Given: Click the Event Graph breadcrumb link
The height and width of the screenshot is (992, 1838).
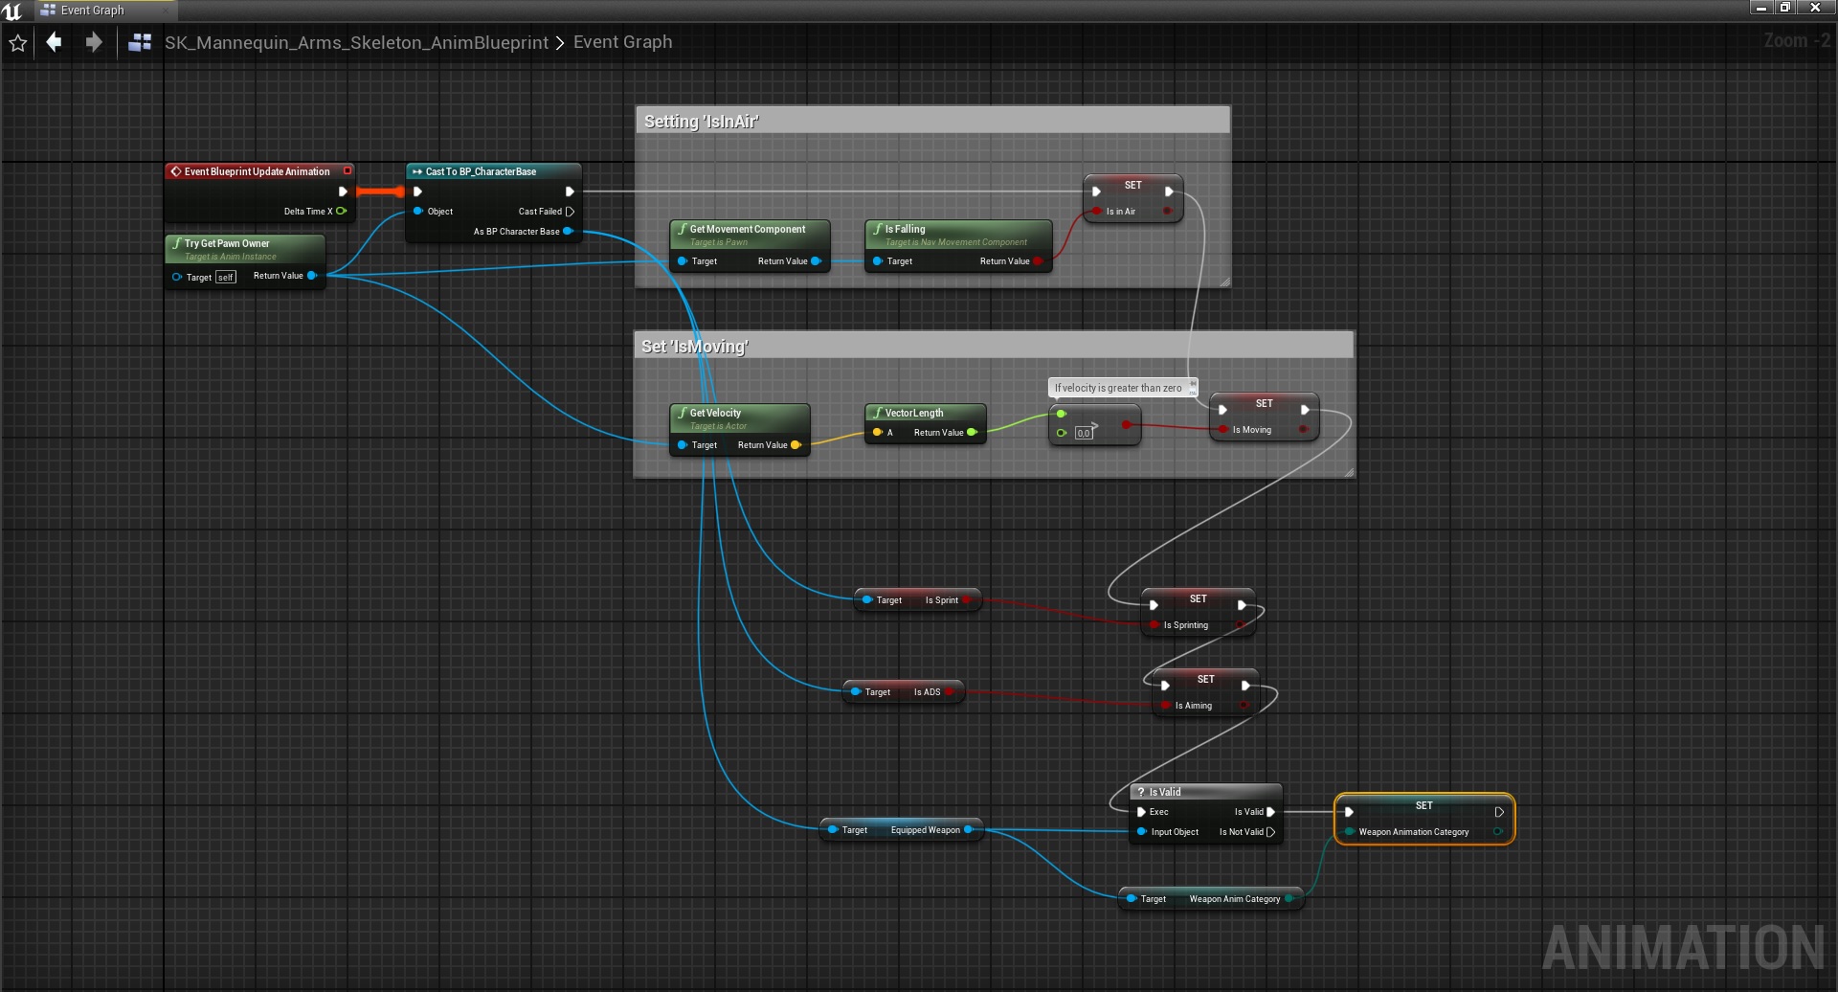Looking at the screenshot, I should (x=622, y=42).
